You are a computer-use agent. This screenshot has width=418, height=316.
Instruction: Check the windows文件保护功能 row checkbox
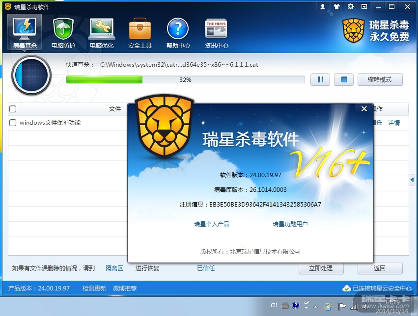pos(13,123)
